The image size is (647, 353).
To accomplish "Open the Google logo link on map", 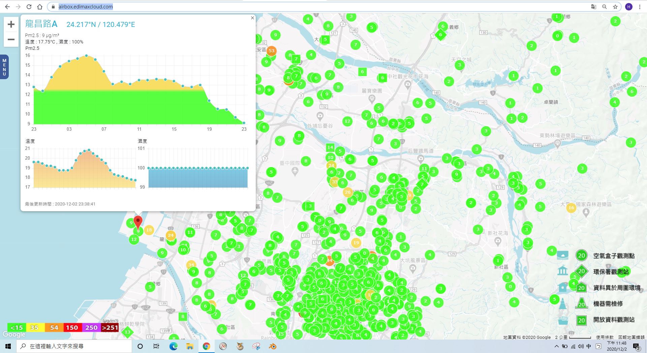I will point(14,334).
